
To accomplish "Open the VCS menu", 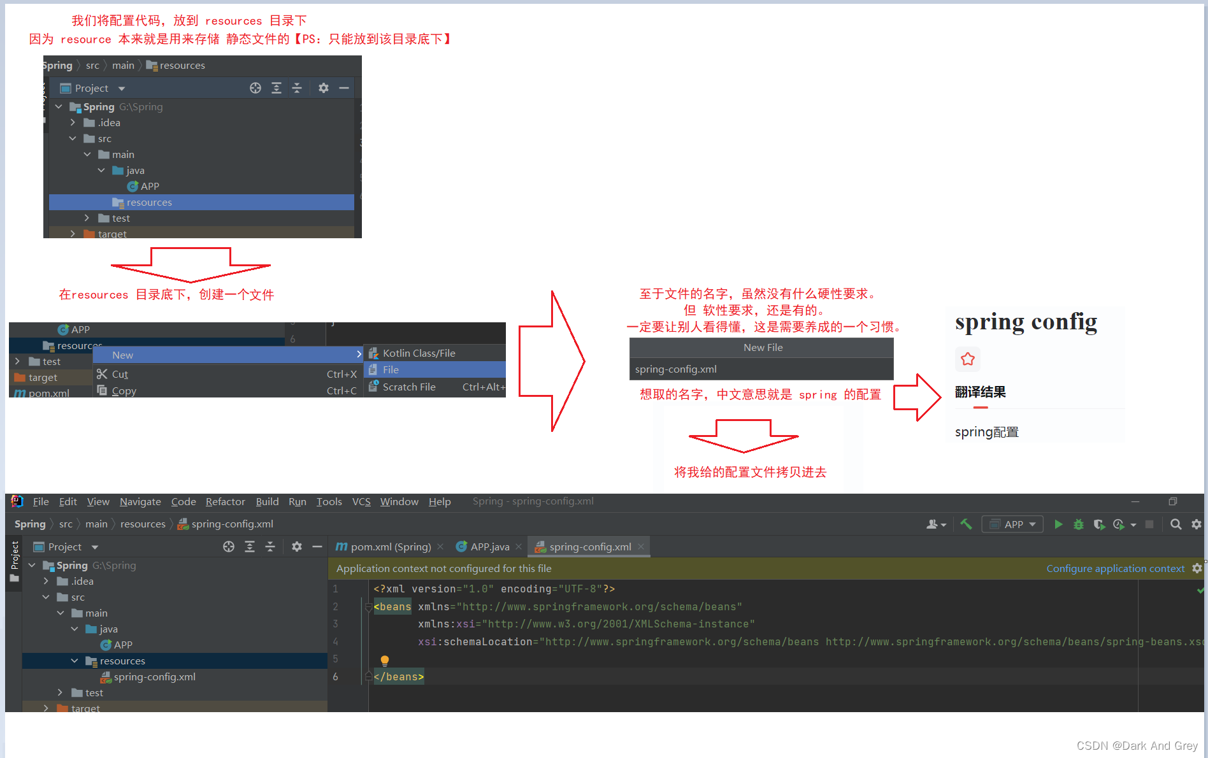I will (x=361, y=501).
